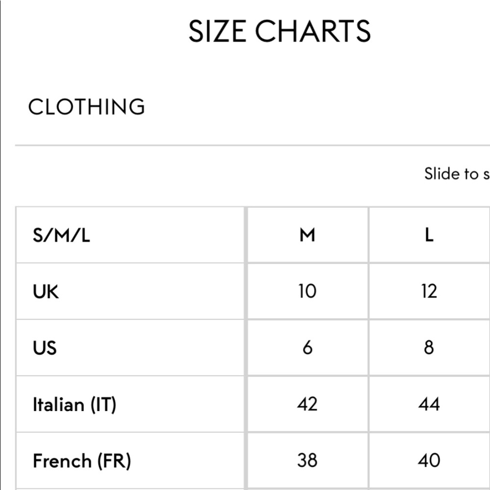Click UK size 12 cell
Image resolution: width=490 pixels, height=490 pixels.
coord(429,291)
